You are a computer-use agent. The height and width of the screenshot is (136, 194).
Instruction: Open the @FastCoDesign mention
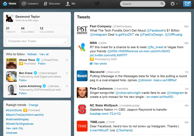pos(152,35)
